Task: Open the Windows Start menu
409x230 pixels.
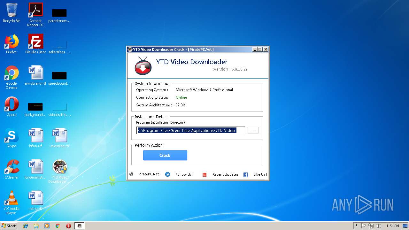Action: coord(9,226)
